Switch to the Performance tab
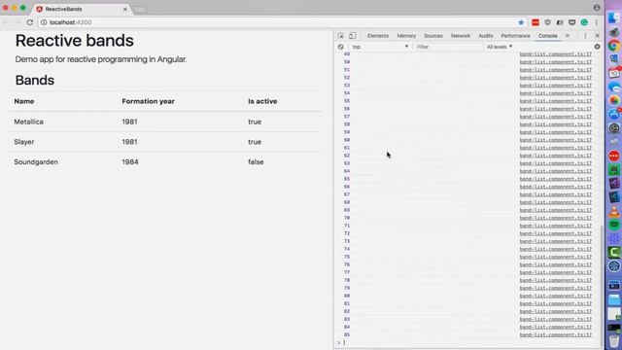The height and width of the screenshot is (350, 622). [x=515, y=36]
